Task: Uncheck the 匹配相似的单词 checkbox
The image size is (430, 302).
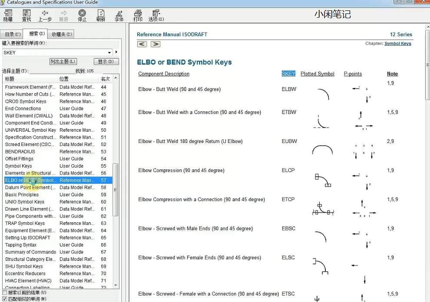Action: tap(5, 299)
